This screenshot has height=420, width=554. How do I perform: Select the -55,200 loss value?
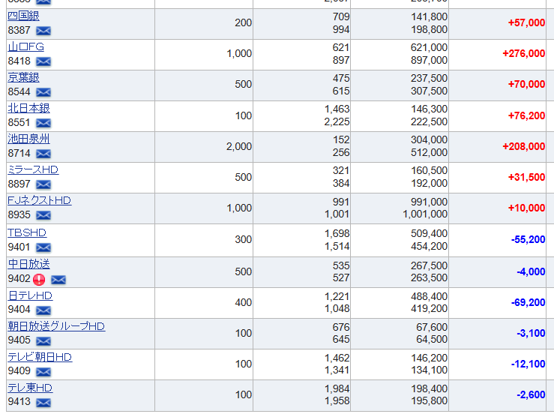coord(528,239)
